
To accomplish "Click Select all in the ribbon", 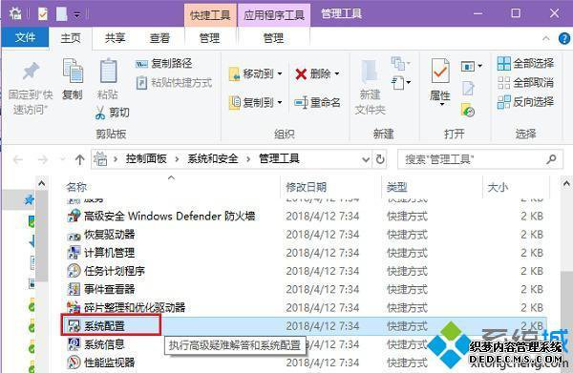I will point(525,64).
